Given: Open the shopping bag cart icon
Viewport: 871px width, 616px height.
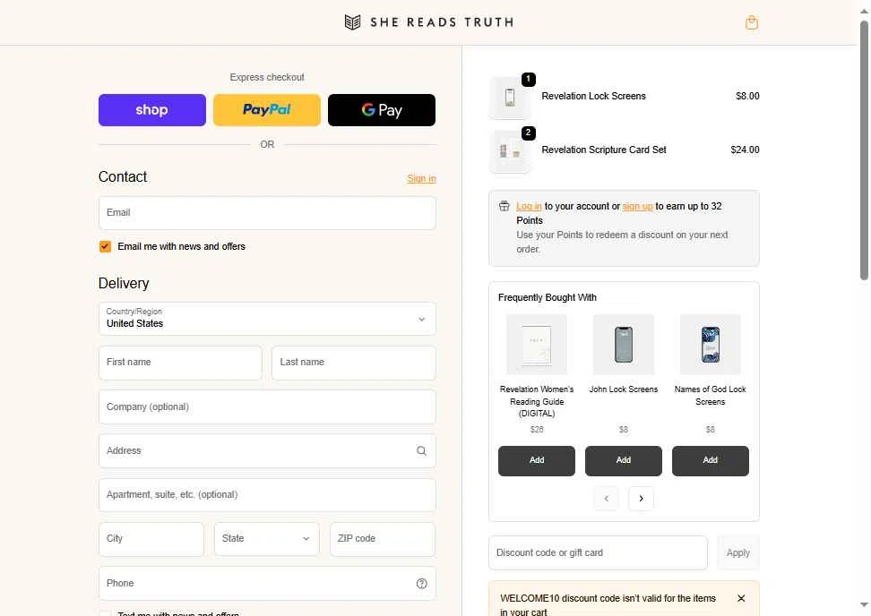Looking at the screenshot, I should click(751, 22).
